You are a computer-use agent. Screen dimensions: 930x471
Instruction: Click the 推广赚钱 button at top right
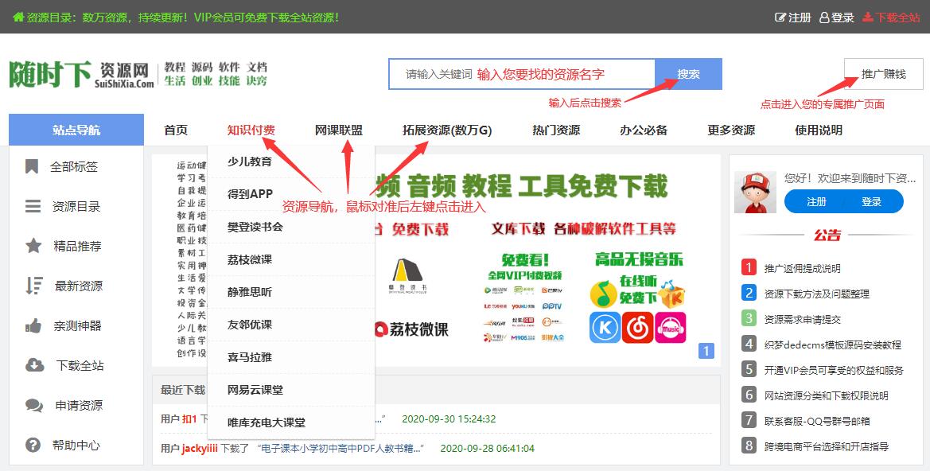coord(882,73)
